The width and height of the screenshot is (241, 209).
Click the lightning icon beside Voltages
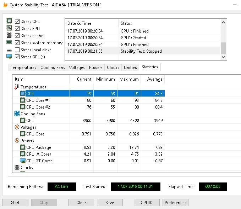coord(17,127)
